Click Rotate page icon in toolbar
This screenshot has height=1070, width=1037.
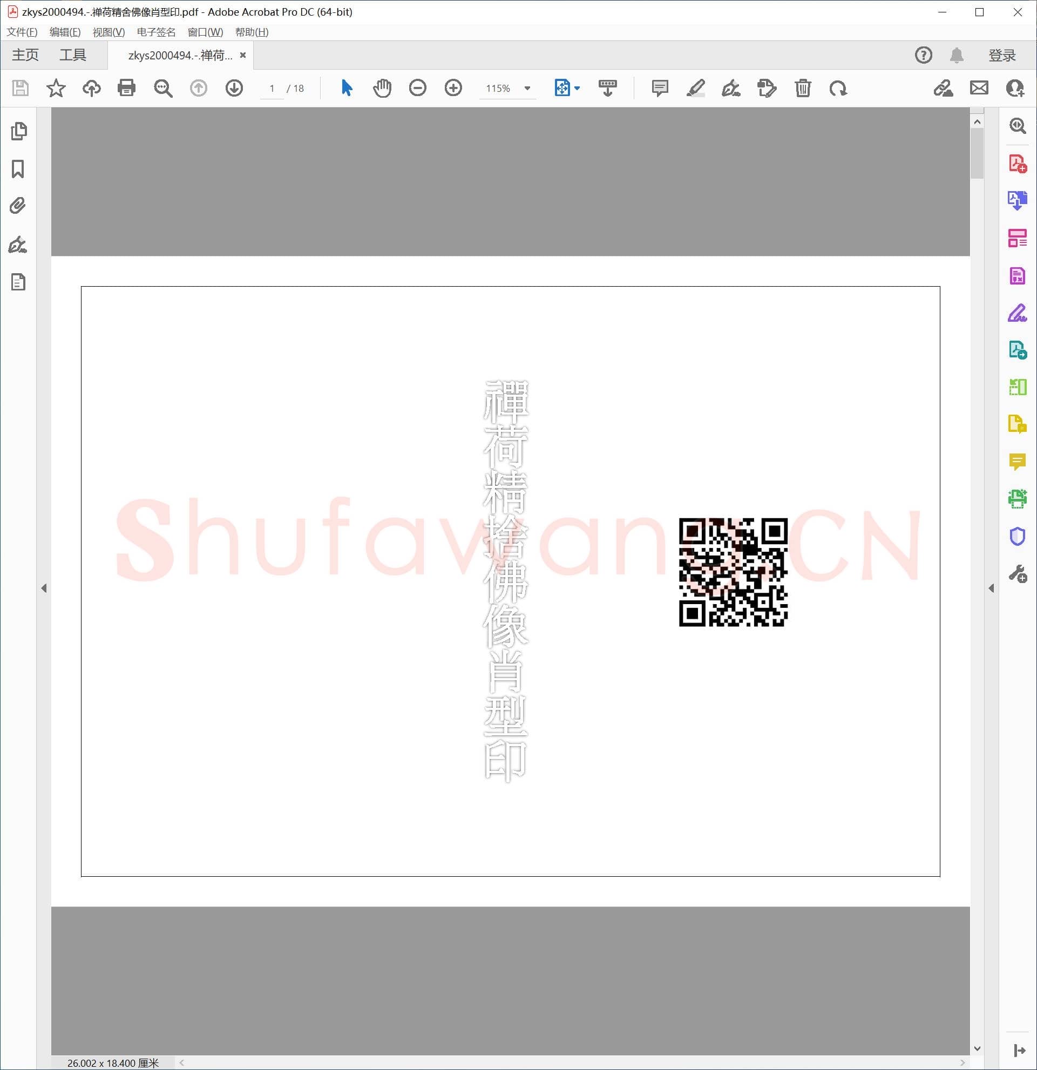click(838, 88)
